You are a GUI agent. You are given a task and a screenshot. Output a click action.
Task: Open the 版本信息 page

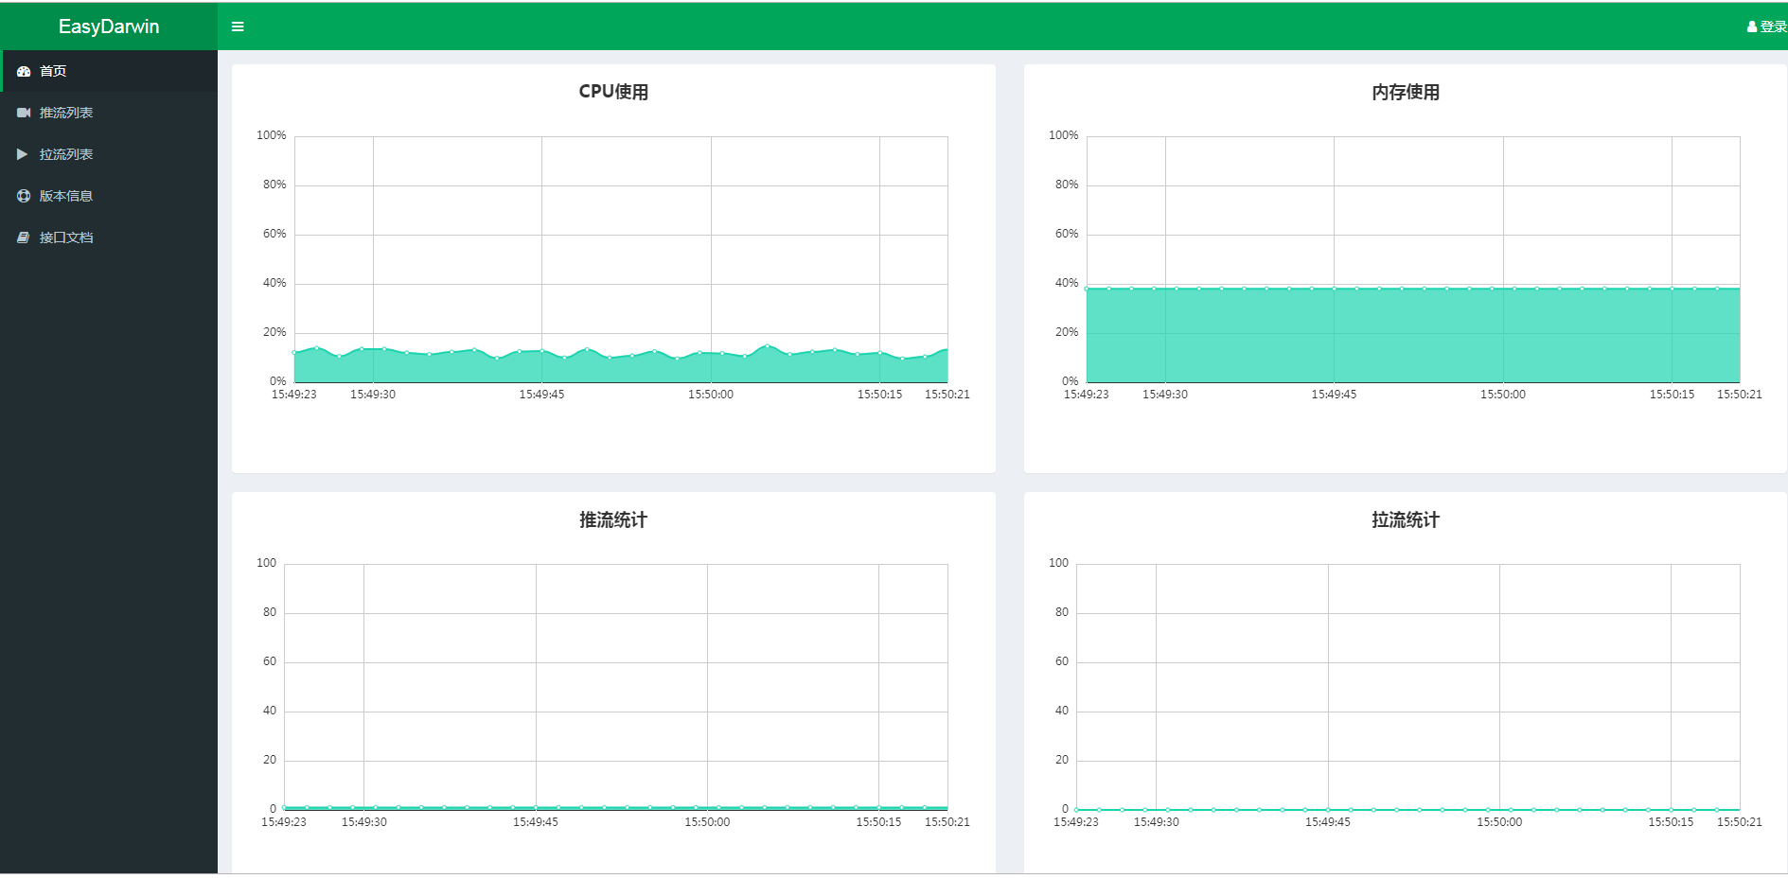pos(65,196)
